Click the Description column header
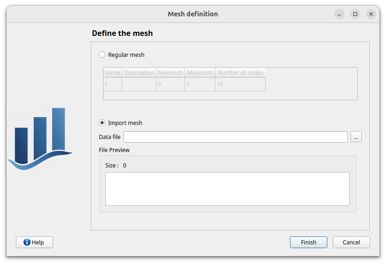Image resolution: width=386 pixels, height=264 pixels. click(x=139, y=72)
